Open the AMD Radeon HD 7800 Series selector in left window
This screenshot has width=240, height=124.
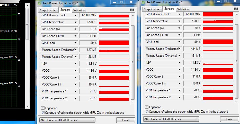coord(67,120)
